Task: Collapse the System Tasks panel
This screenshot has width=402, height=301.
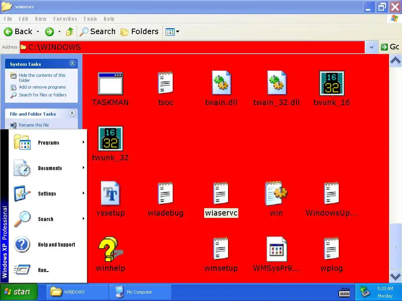Action: [x=73, y=63]
